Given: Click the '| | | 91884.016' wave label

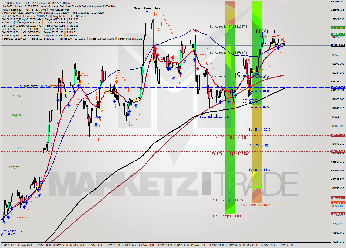Looking at the screenshot, I should [x=263, y=32].
